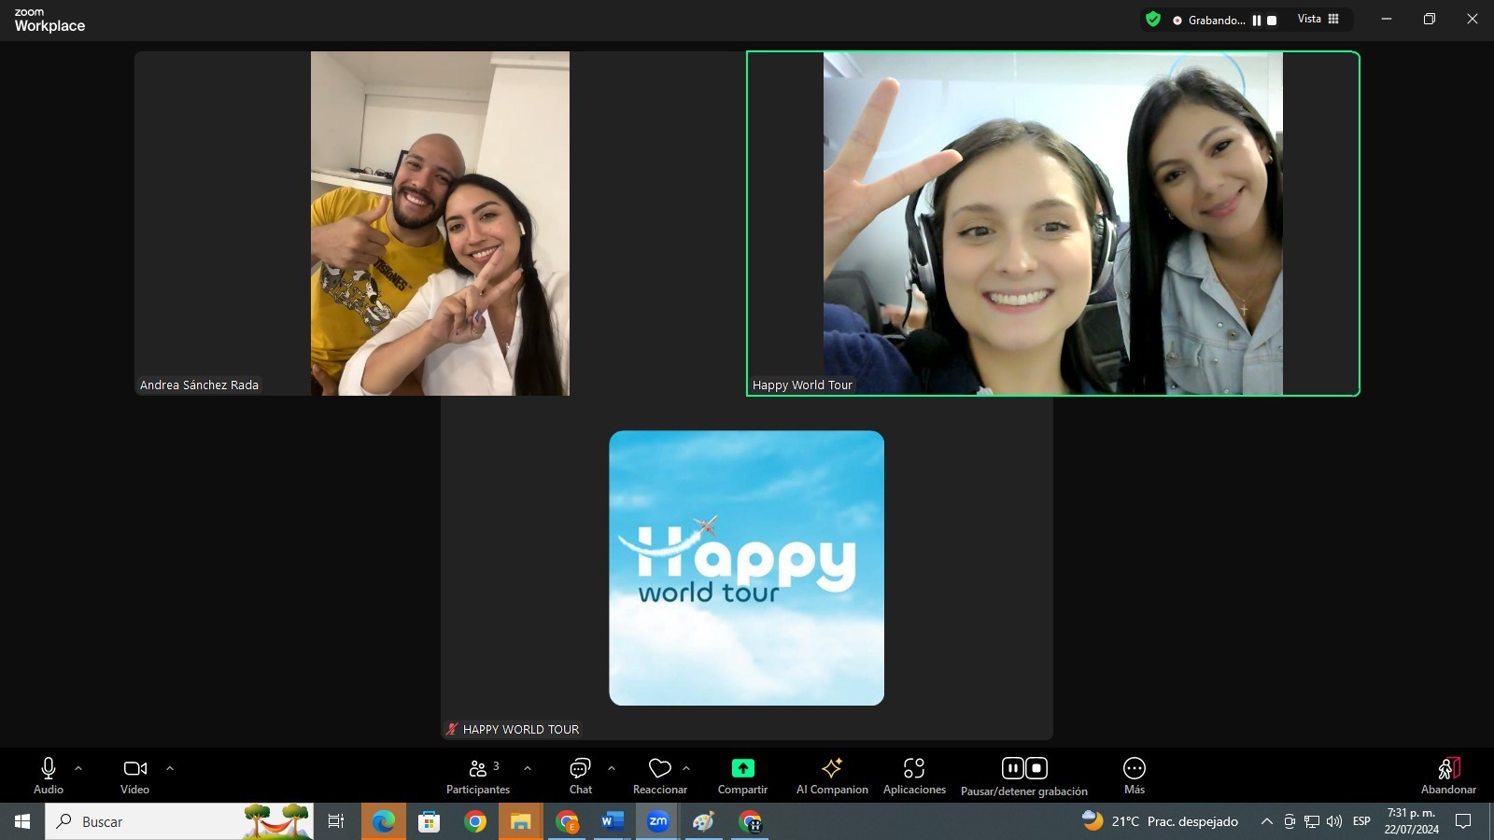This screenshot has height=840, width=1494.
Task: Open the Windows Start menu
Action: (22, 821)
